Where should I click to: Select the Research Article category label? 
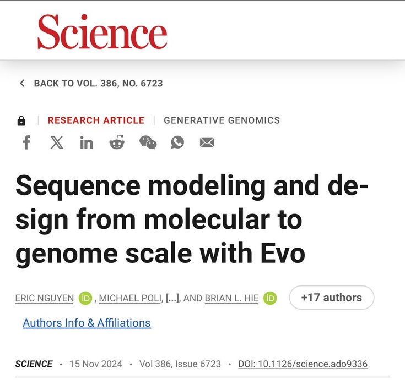(96, 120)
